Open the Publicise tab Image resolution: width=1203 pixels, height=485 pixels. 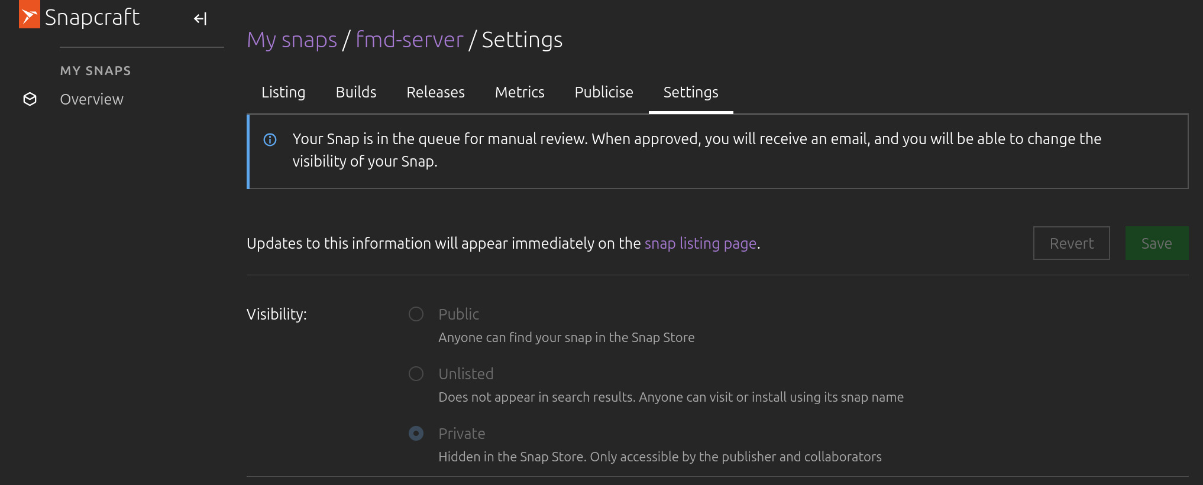pos(604,92)
